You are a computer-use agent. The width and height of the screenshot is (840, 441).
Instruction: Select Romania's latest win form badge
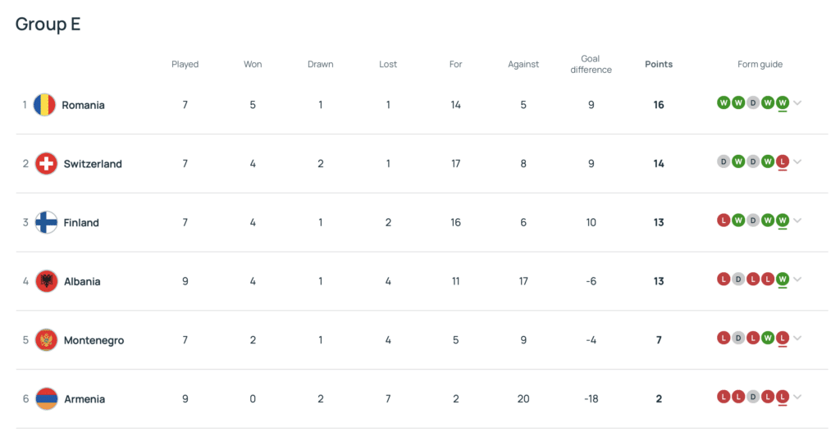(783, 102)
